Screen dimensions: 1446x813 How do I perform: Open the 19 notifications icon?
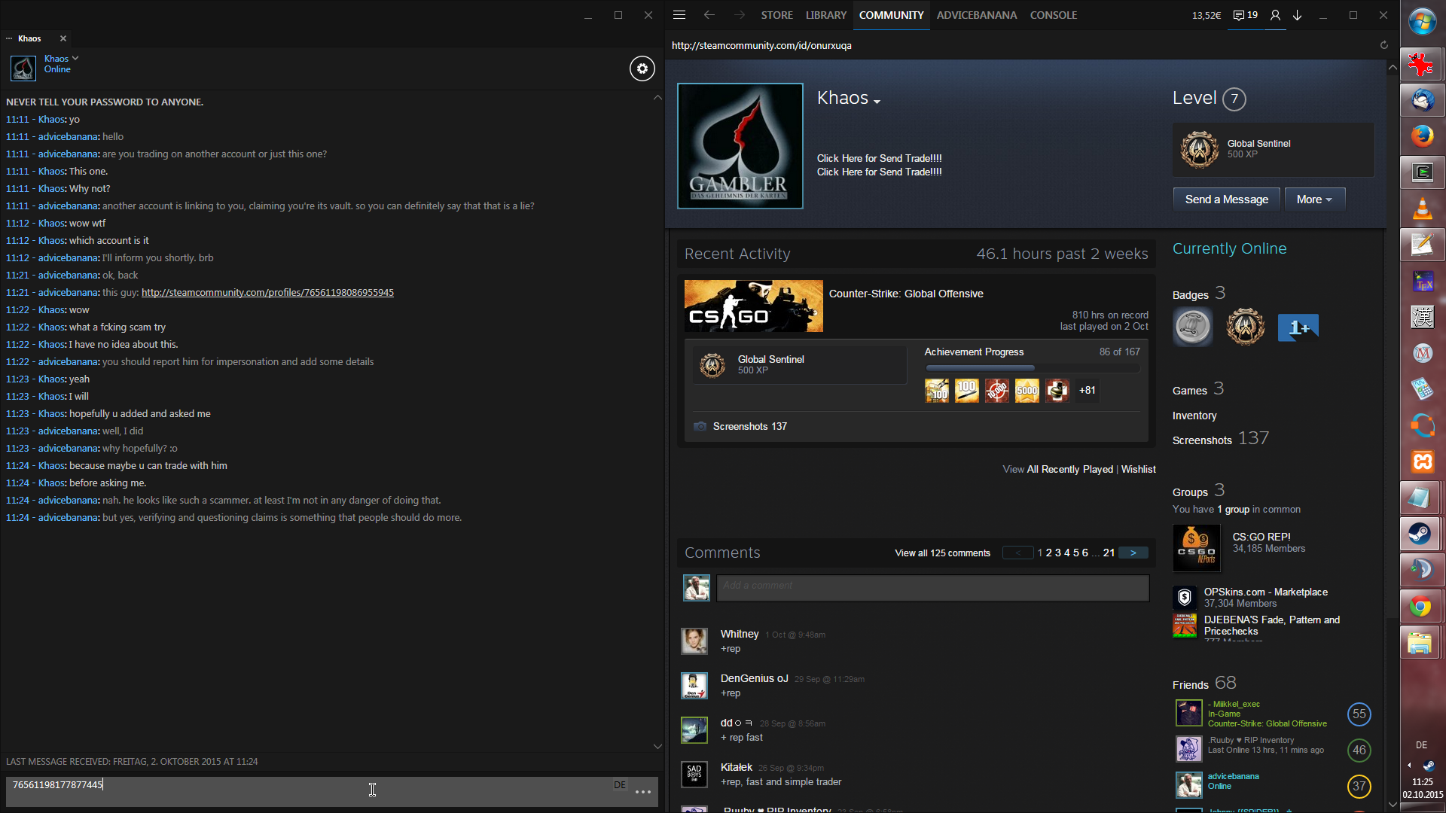(1246, 15)
